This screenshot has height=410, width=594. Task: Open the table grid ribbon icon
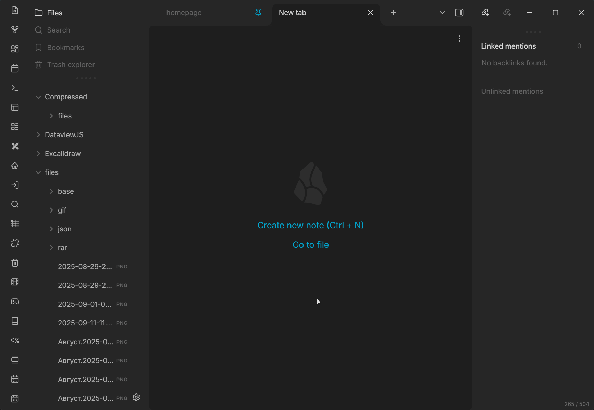pyautogui.click(x=15, y=223)
